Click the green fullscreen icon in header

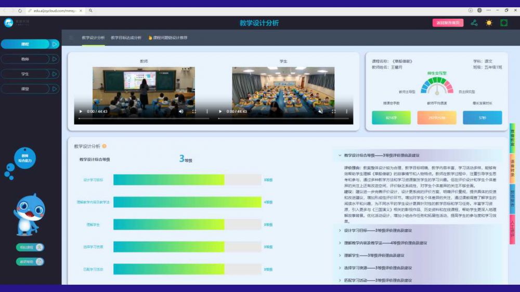(503, 23)
